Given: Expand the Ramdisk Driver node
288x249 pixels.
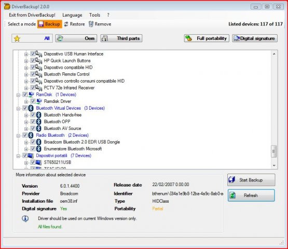Looking at the screenshot, I should 26,102.
